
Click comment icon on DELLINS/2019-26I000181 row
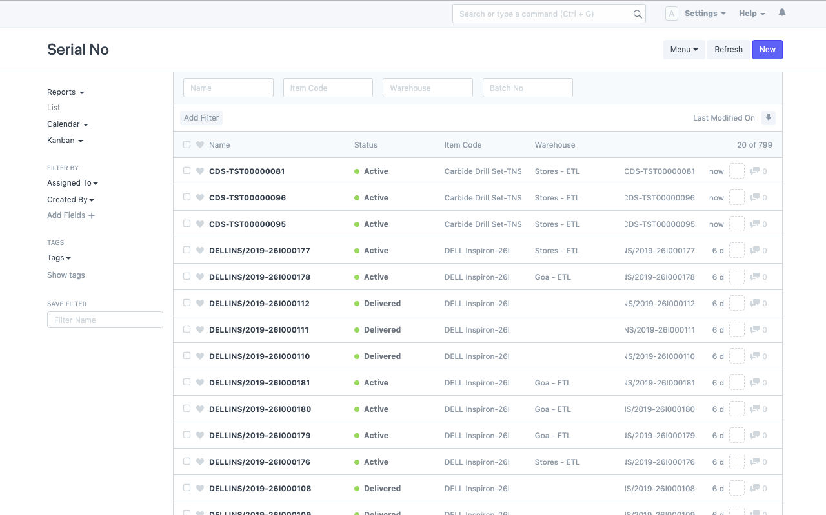pos(754,383)
